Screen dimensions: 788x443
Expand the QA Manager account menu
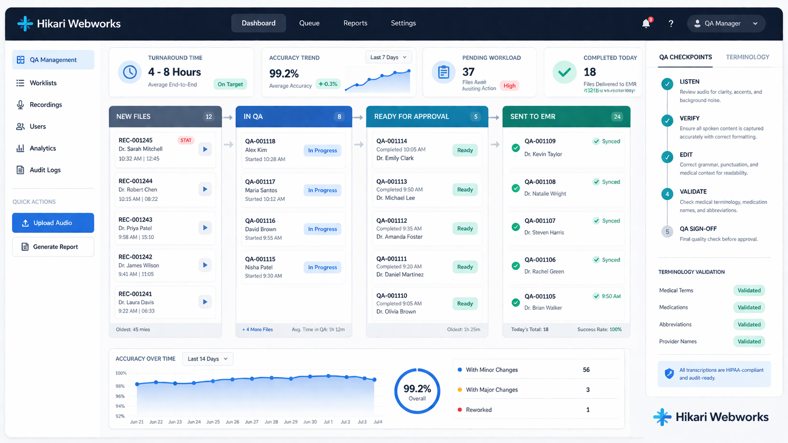coord(726,24)
